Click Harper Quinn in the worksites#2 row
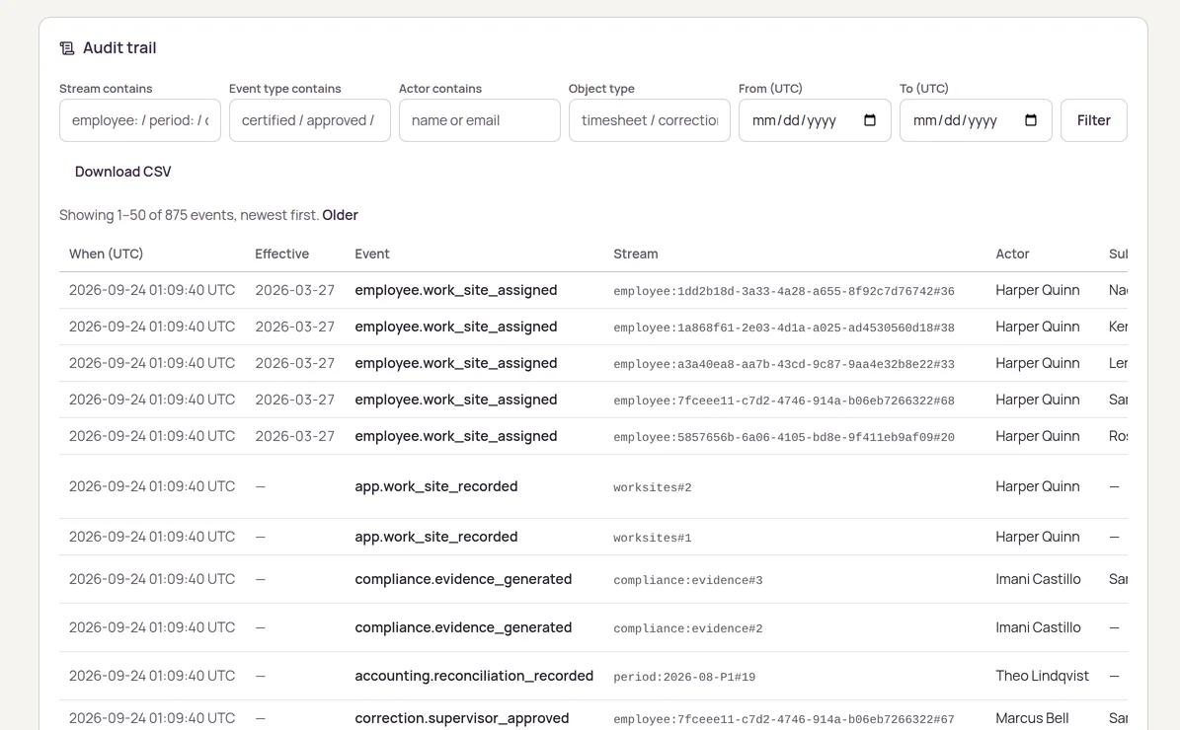The image size is (1180, 730). point(1038,486)
